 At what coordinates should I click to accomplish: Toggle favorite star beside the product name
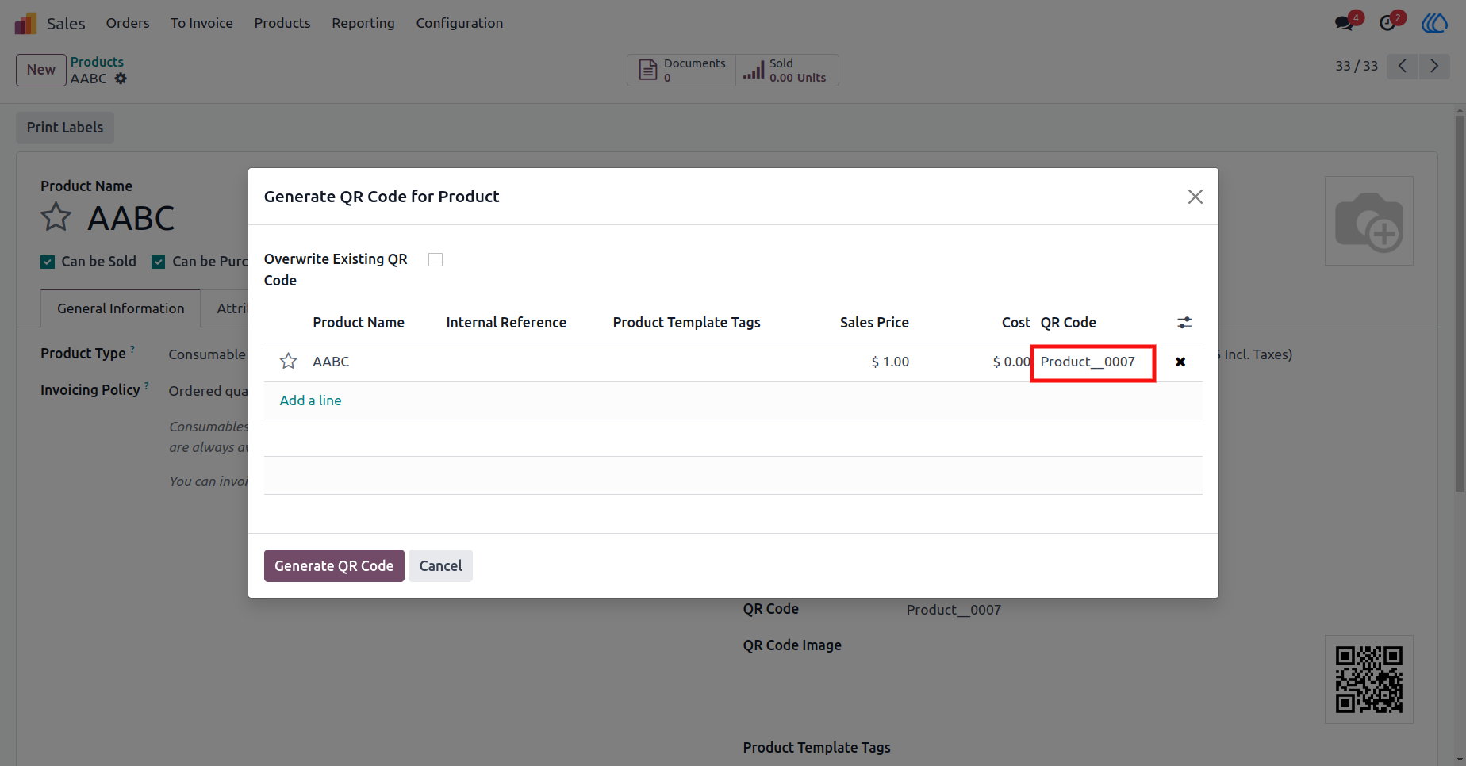click(56, 217)
